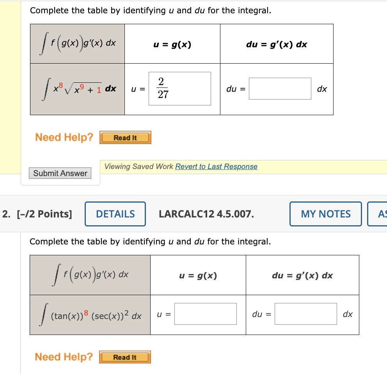Click the du input field in problem 2

point(306,313)
